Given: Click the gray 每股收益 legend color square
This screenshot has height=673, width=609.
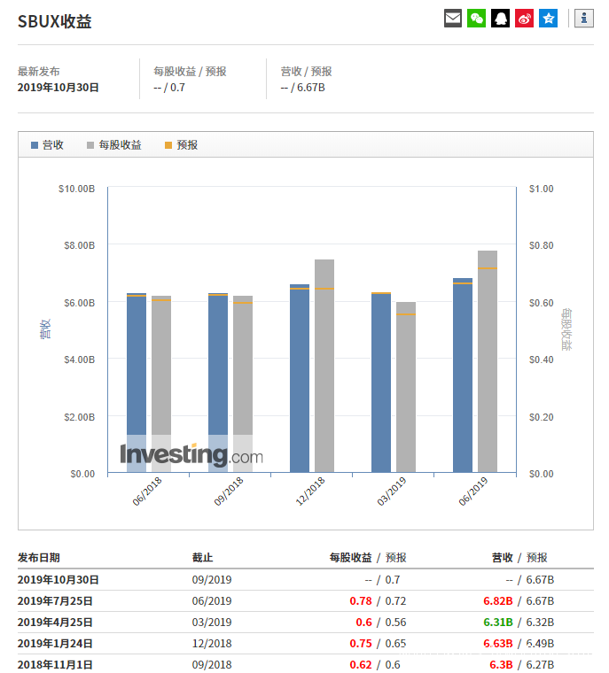Looking at the screenshot, I should tap(90, 145).
